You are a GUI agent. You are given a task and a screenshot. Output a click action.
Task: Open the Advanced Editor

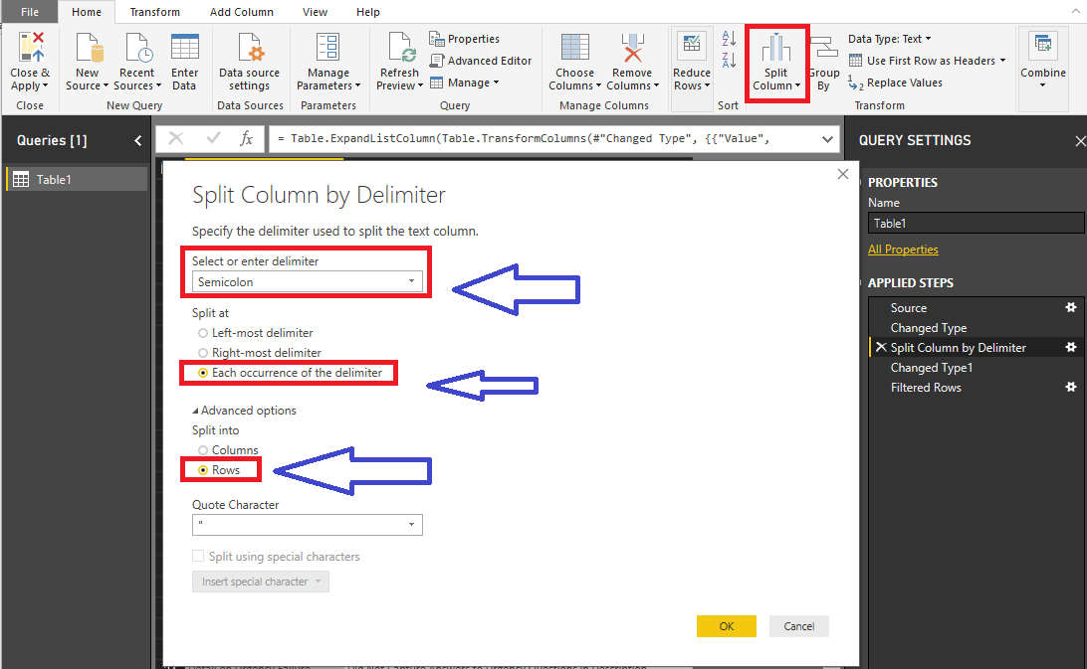click(x=481, y=61)
